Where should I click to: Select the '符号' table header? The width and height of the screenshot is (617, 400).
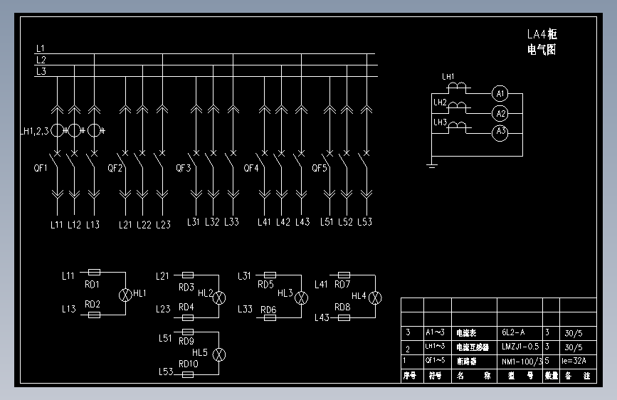(435, 376)
